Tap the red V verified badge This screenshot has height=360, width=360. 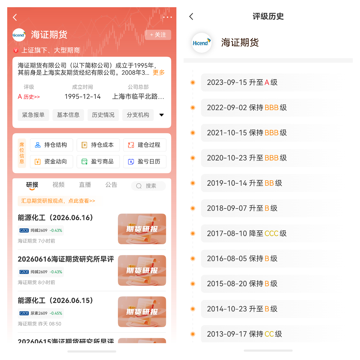click(16, 50)
